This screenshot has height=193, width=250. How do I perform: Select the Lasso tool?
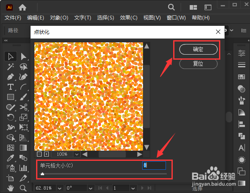coord(23,66)
